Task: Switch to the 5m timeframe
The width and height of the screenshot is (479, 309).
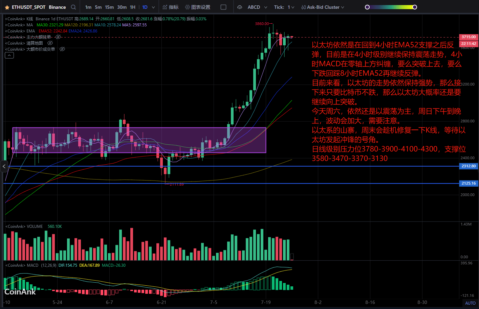Action: coord(98,7)
